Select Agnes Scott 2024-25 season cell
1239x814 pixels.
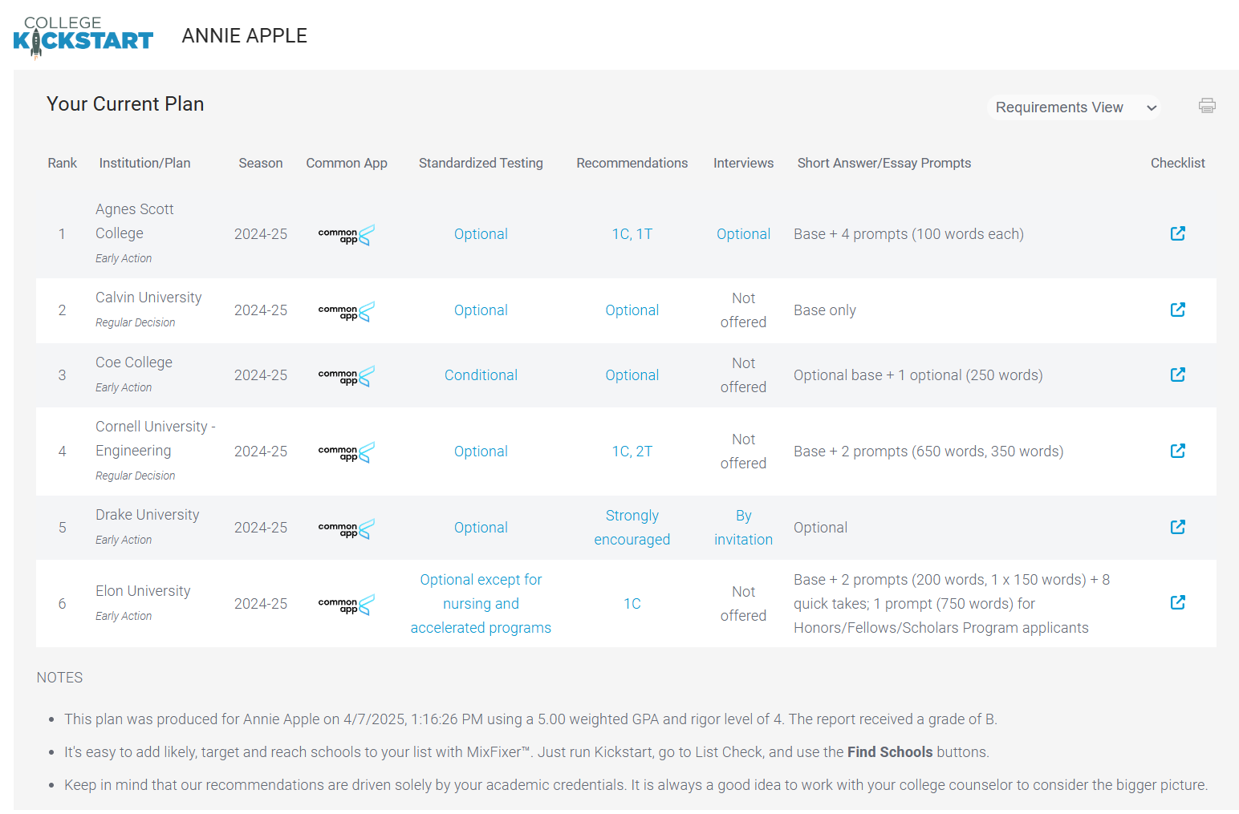[261, 234]
